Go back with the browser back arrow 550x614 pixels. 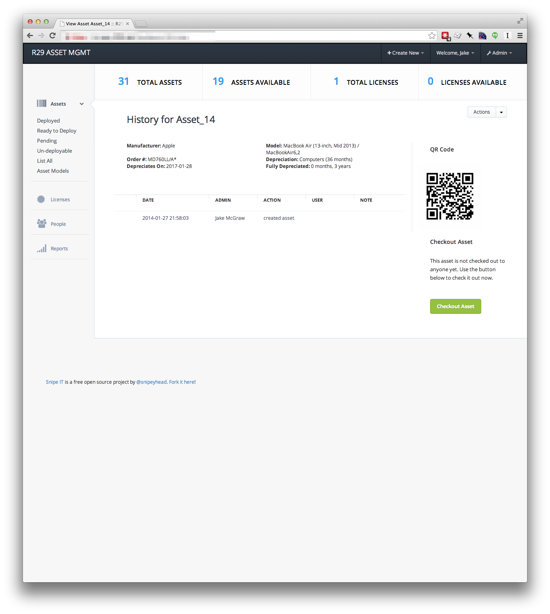(x=30, y=36)
